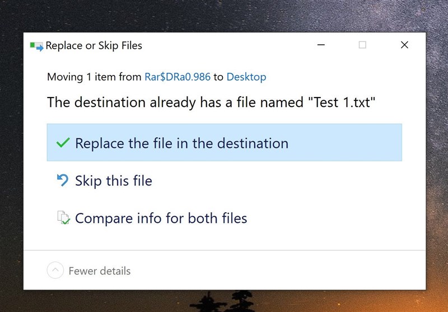Click the green checkmark Replace icon
Image resolution: width=448 pixels, height=312 pixels.
[63, 143]
